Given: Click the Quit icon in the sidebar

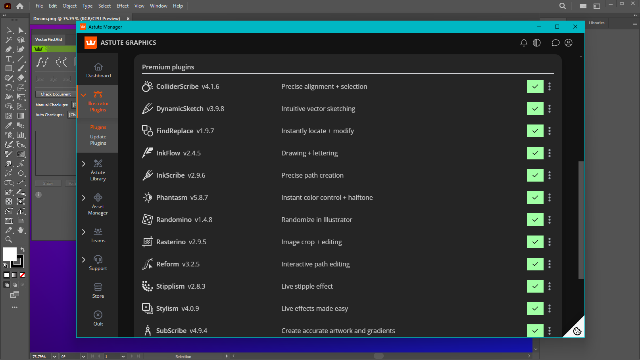Looking at the screenshot, I should (98, 318).
